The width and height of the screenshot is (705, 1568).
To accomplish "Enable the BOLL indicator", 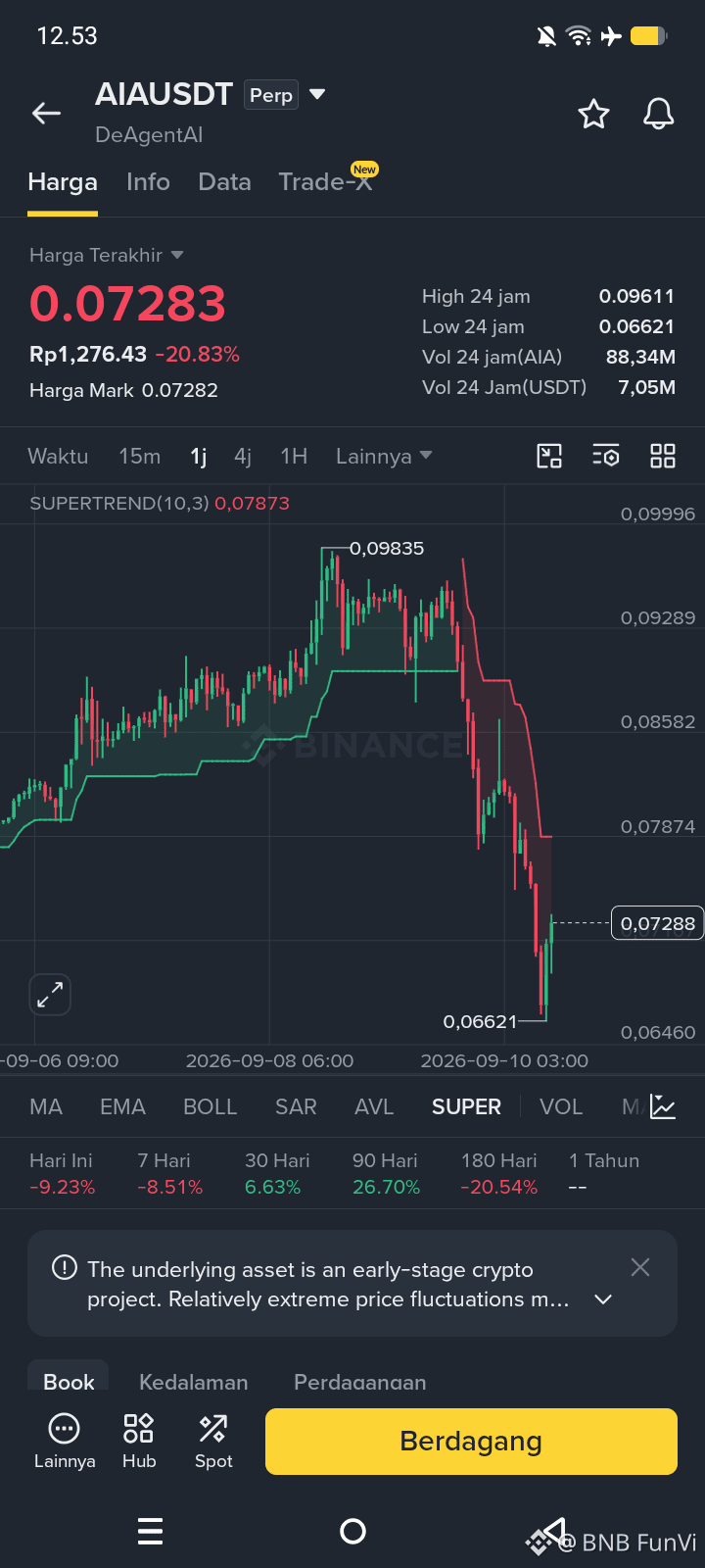I will tap(211, 1106).
